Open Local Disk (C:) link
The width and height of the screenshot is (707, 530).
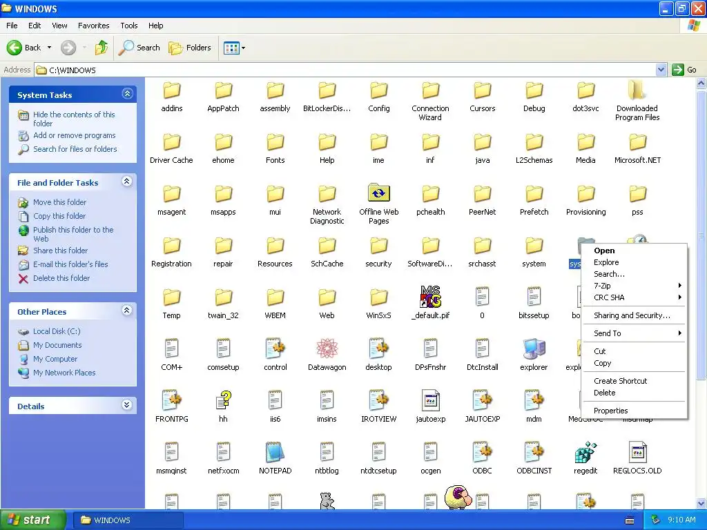point(57,331)
